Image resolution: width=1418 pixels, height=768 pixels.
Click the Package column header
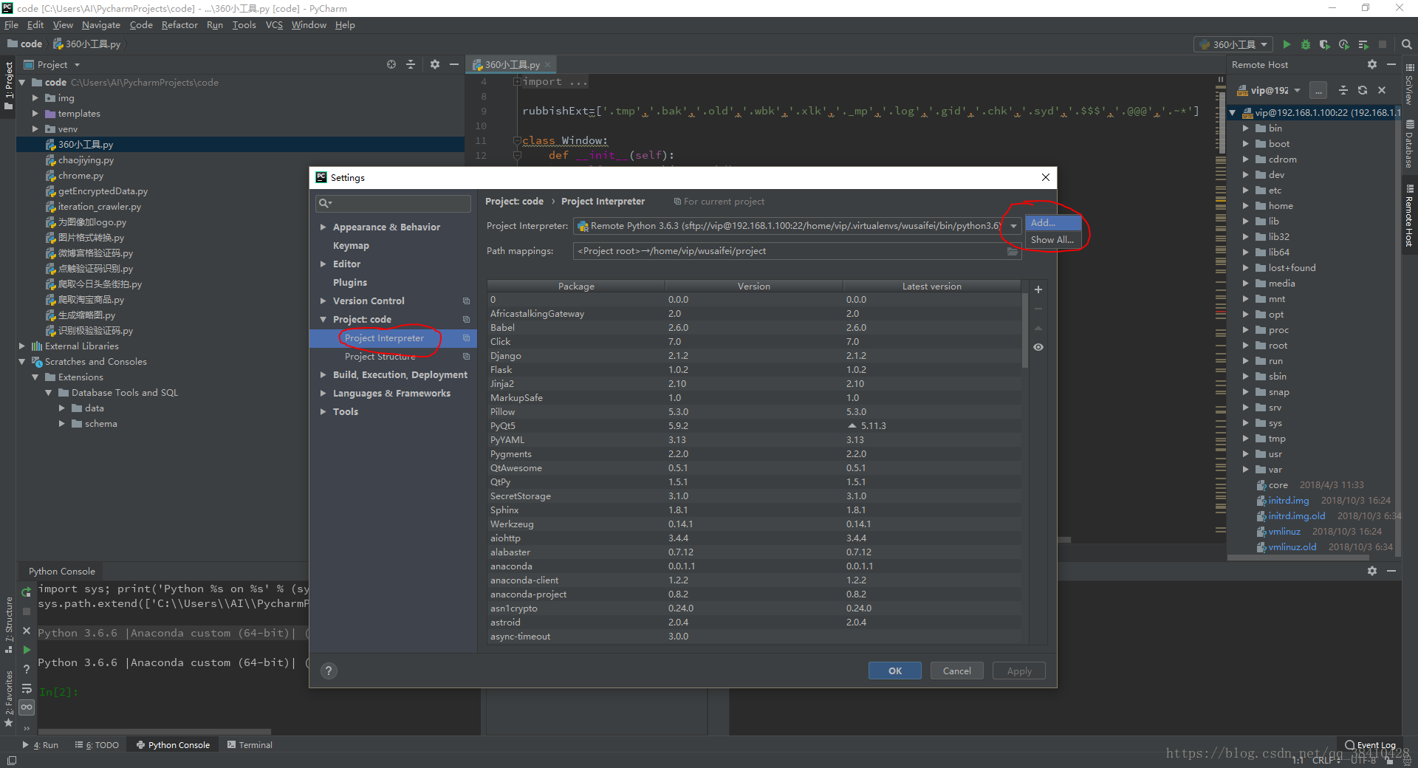(x=576, y=287)
